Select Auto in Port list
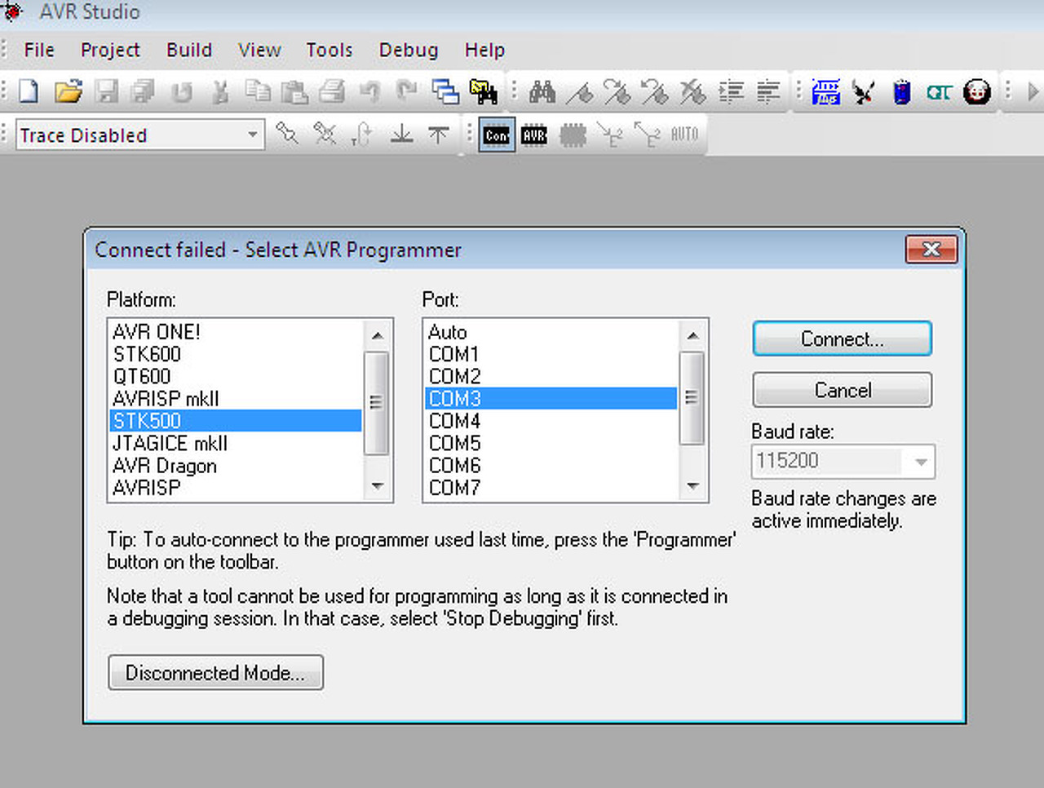The image size is (1044, 788). tap(551, 332)
